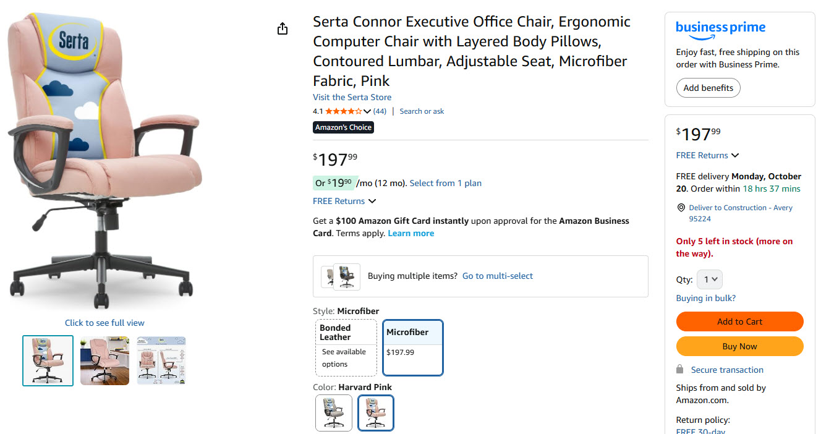
Task: Click the Business Prime logo
Action: 720,28
